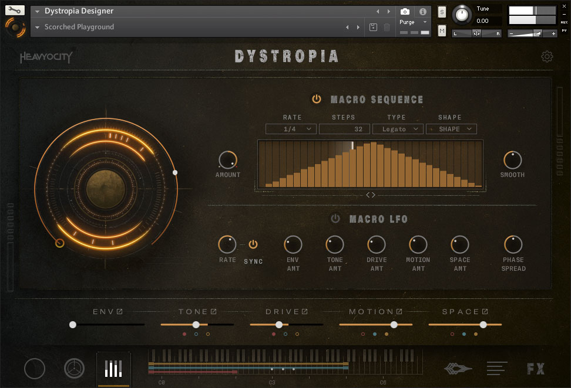Toggle the LFO rate SYNC button
This screenshot has height=388, width=571.
click(x=253, y=244)
